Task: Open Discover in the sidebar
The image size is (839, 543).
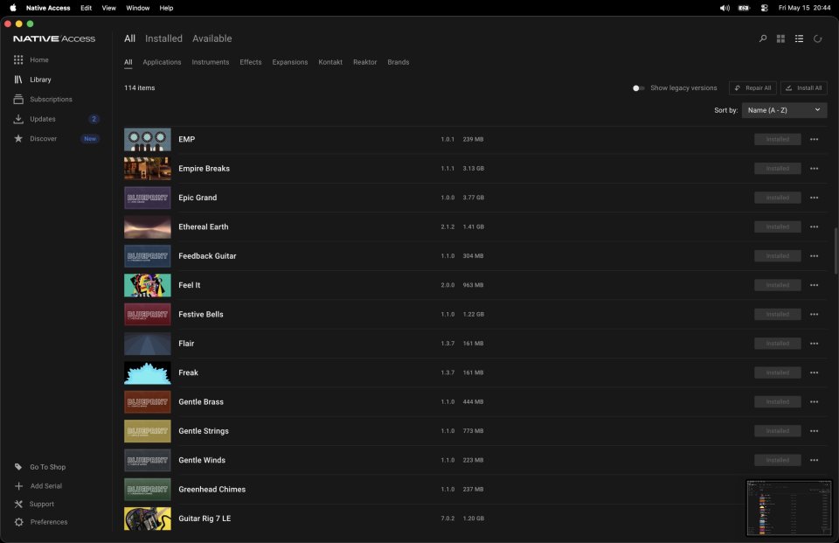Action: [x=43, y=139]
